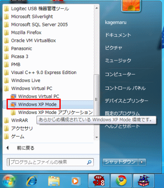
Task: Click the シャットダウン button
Action: (x=121, y=162)
